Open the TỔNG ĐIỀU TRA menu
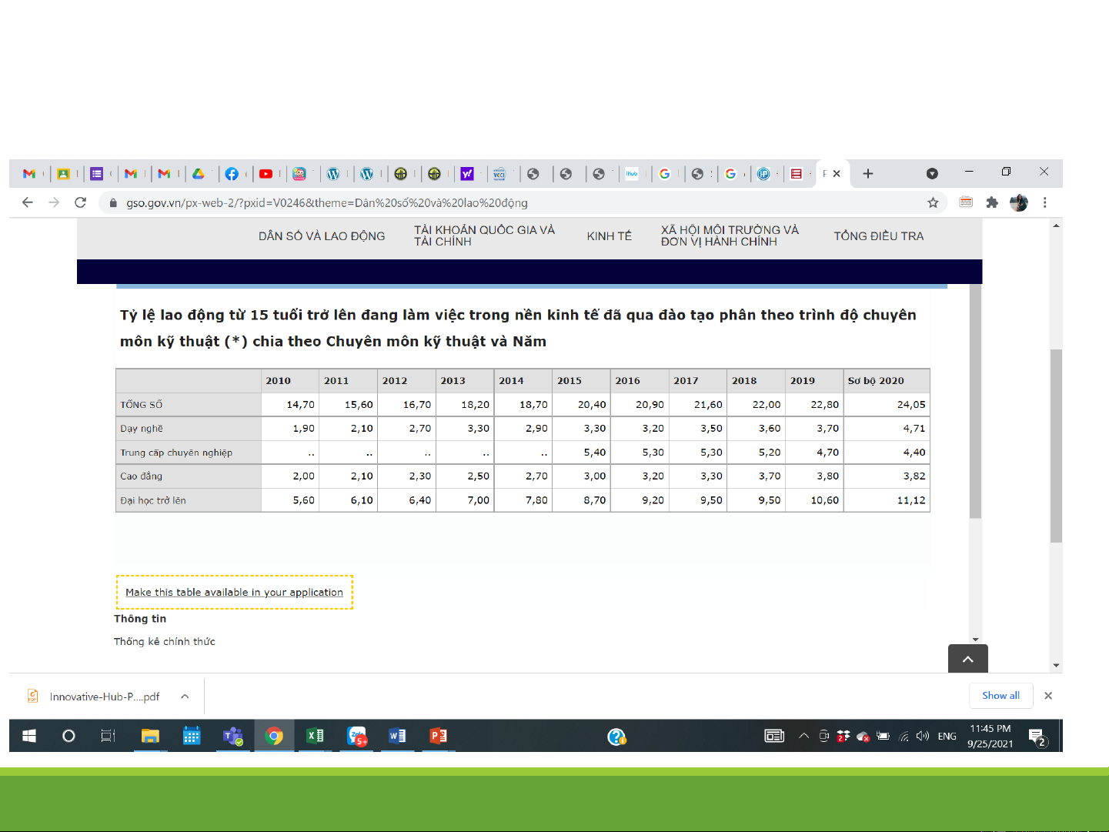The height and width of the screenshot is (832, 1109). (878, 236)
